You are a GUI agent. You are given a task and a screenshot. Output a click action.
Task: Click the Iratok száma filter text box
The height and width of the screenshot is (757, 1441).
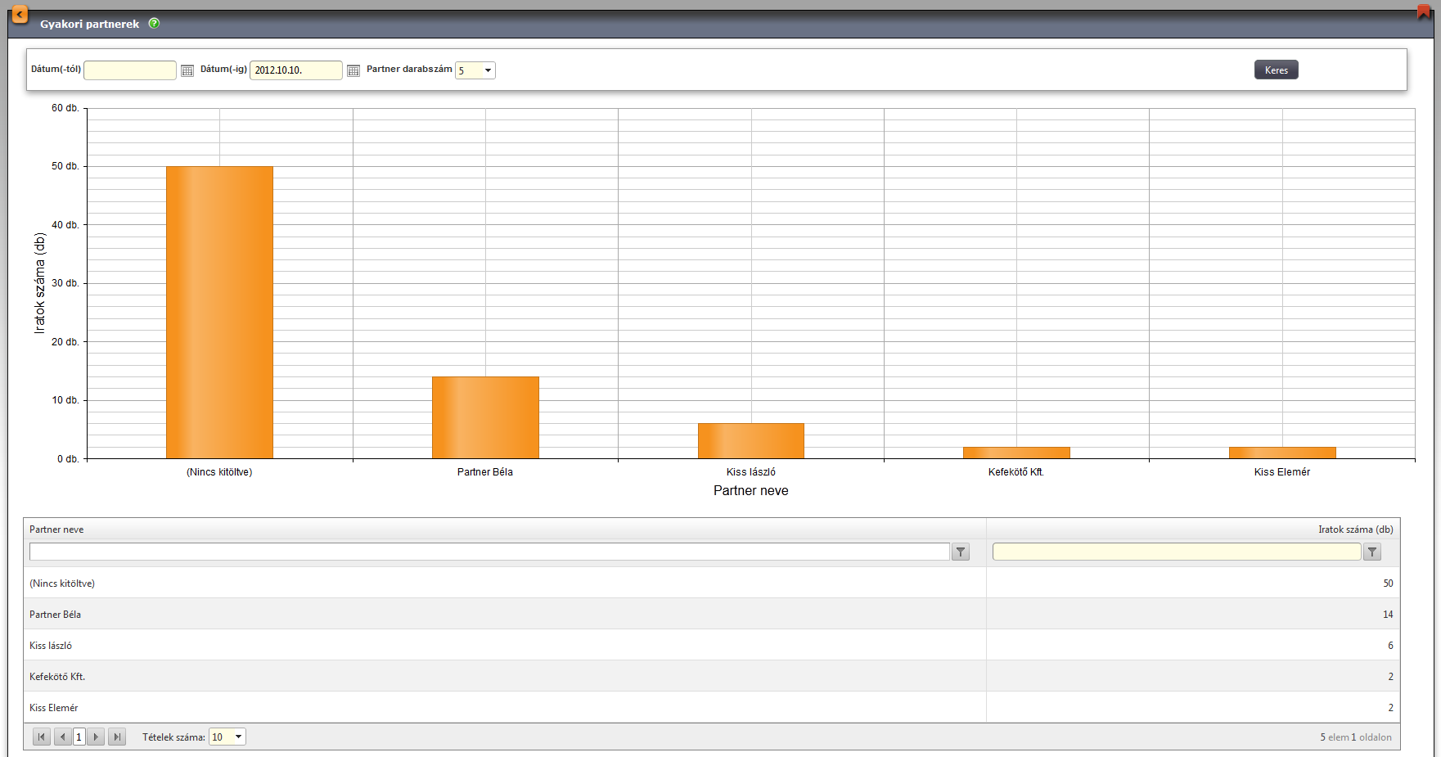(1177, 552)
